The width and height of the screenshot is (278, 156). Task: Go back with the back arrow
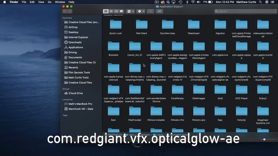[65, 11]
